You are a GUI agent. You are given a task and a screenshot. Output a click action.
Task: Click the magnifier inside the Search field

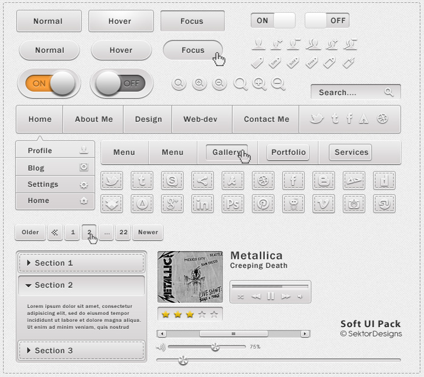click(389, 92)
